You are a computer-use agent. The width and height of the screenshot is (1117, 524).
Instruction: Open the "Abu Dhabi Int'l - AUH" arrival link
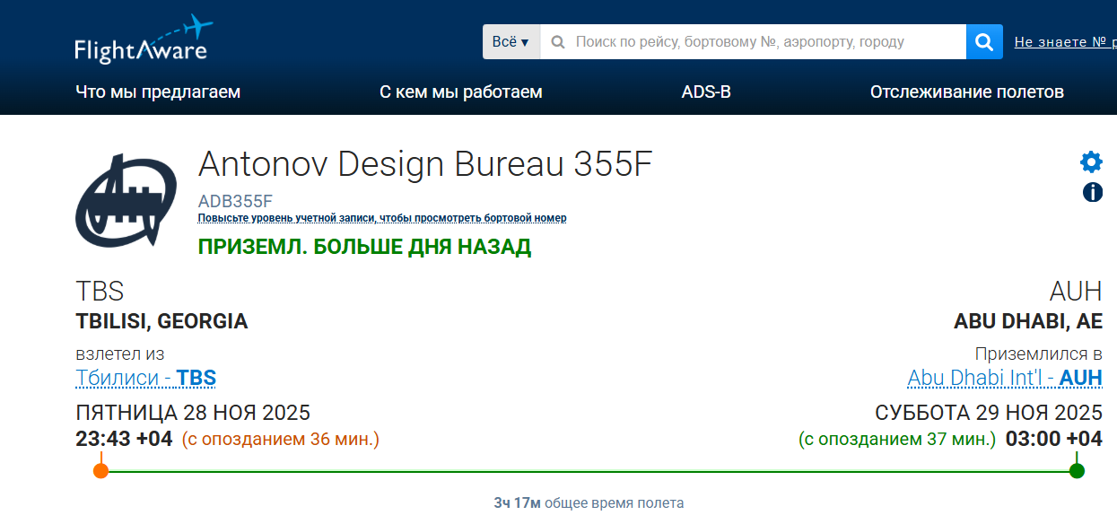[x=1003, y=378]
